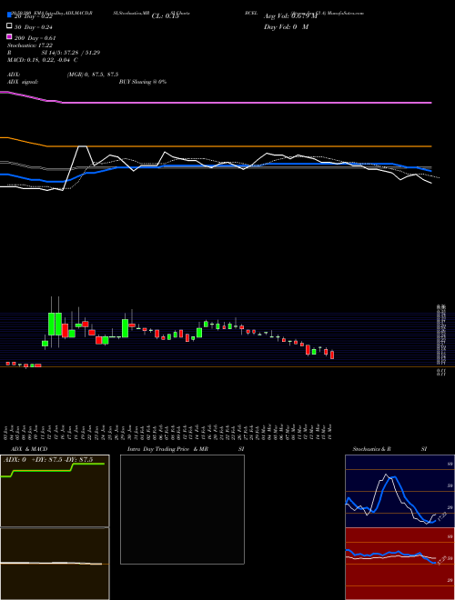
Task: Click the red RSI chart panel
Action: (399, 564)
